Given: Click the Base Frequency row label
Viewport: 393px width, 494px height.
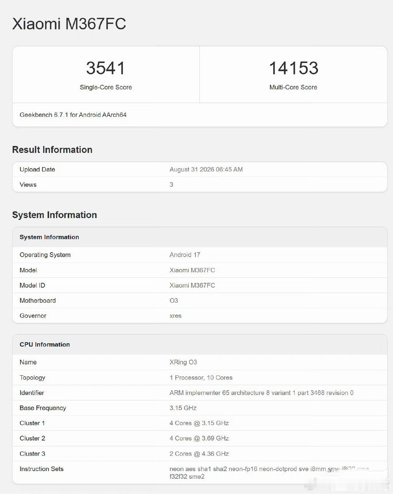Looking at the screenshot, I should [x=43, y=408].
